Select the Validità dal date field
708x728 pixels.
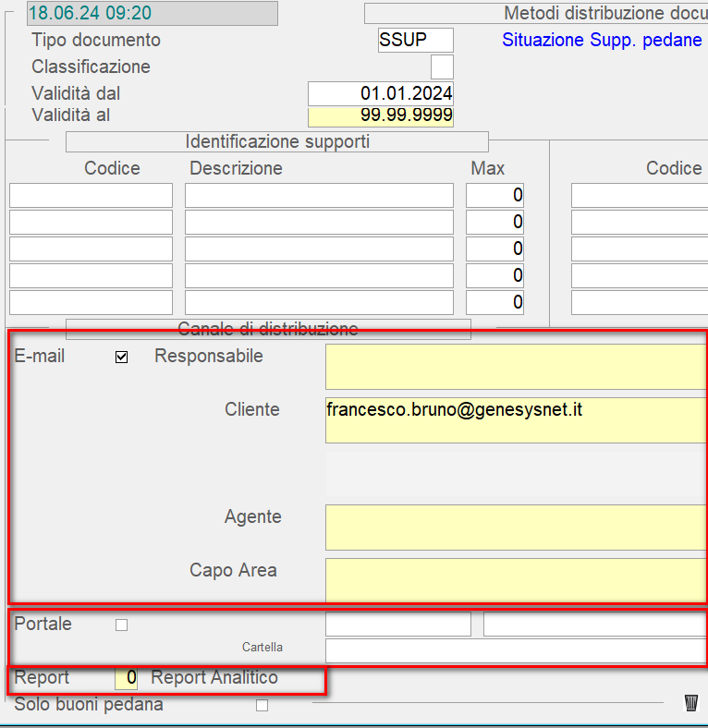click(380, 94)
